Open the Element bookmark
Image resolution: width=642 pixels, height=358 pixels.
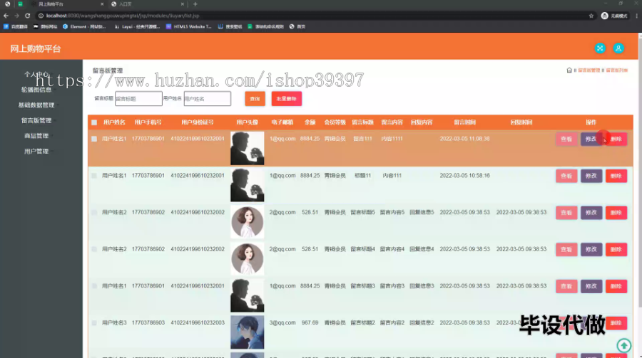[x=84, y=26]
